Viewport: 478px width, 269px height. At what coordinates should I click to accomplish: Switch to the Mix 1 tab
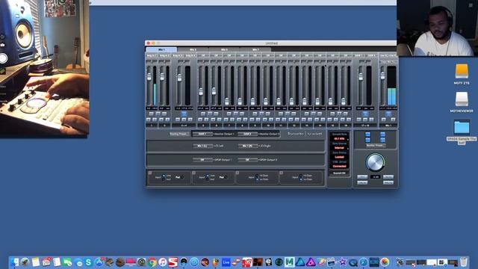[161, 49]
